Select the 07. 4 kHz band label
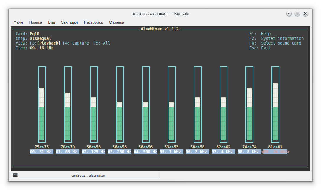 click(x=223, y=152)
